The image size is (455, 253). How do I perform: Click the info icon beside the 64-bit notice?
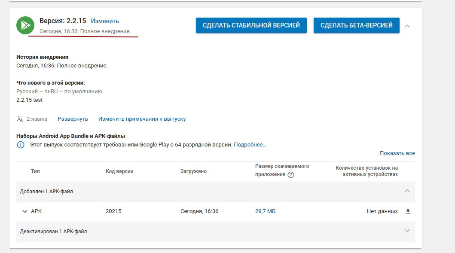click(21, 144)
